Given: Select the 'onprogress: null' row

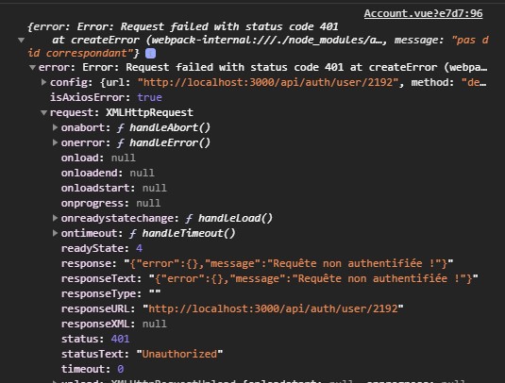Looking at the screenshot, I should point(110,203).
